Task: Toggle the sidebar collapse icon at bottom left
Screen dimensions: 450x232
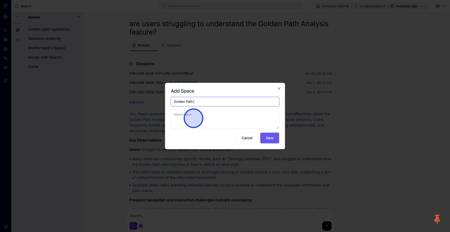Action: 6,227
